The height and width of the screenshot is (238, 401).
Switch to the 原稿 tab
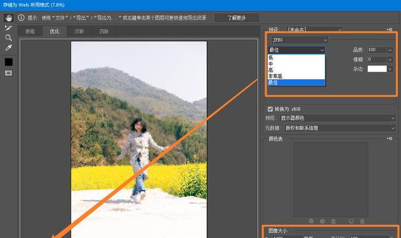tap(30, 32)
